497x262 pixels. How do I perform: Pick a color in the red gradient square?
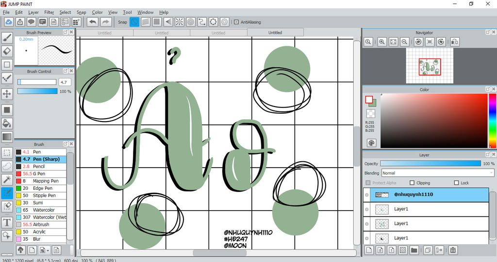point(434,121)
